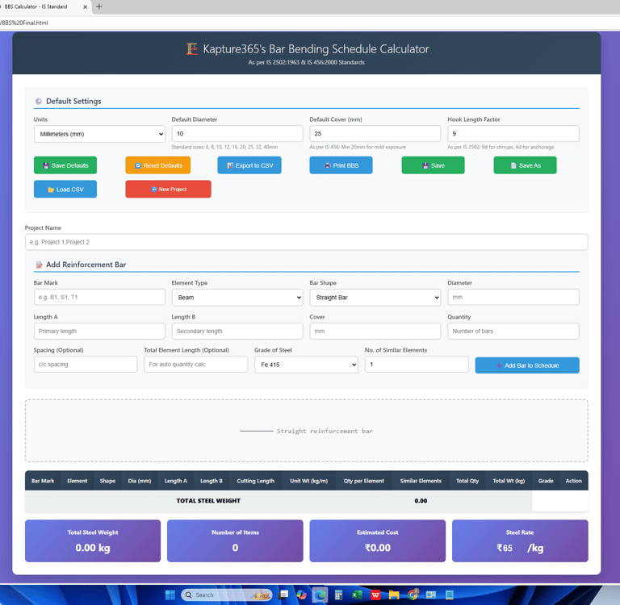The width and height of the screenshot is (620, 605).
Task: Focus the Default Diameter field
Action: pyautogui.click(x=237, y=134)
